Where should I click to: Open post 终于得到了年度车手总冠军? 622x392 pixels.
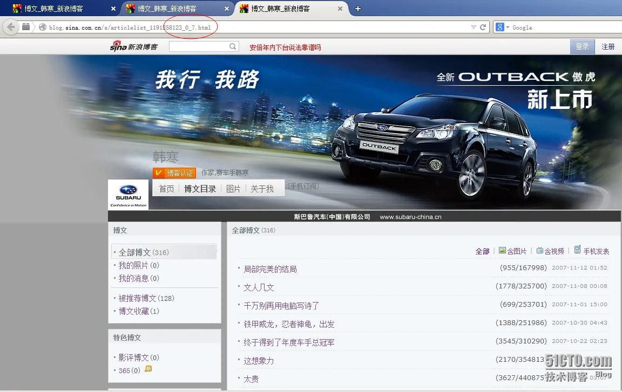click(x=289, y=342)
